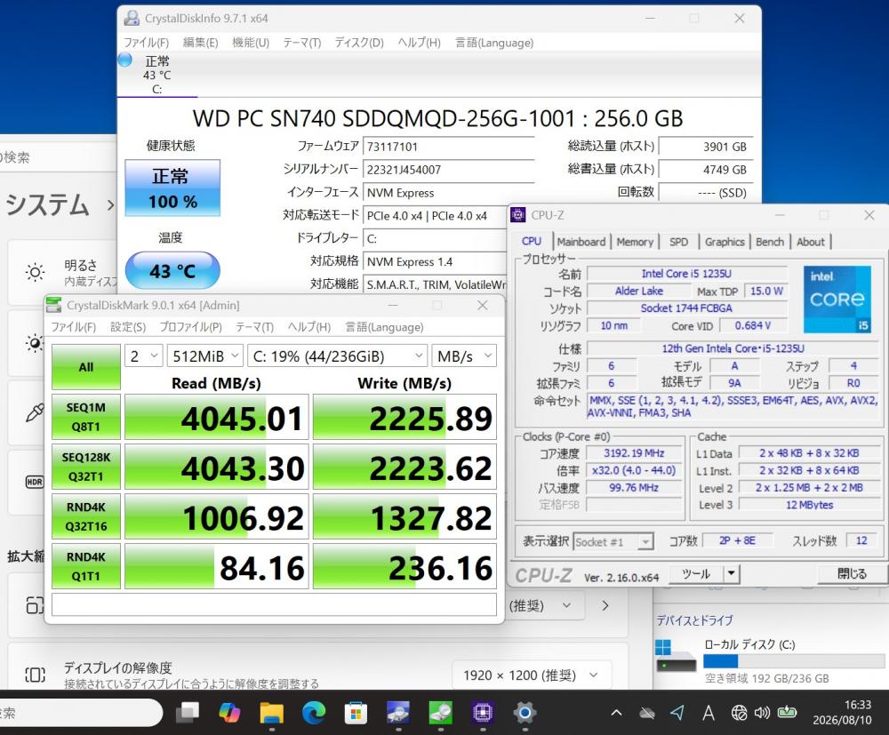
Task: Open test count dropdown showing 2
Action: (144, 356)
